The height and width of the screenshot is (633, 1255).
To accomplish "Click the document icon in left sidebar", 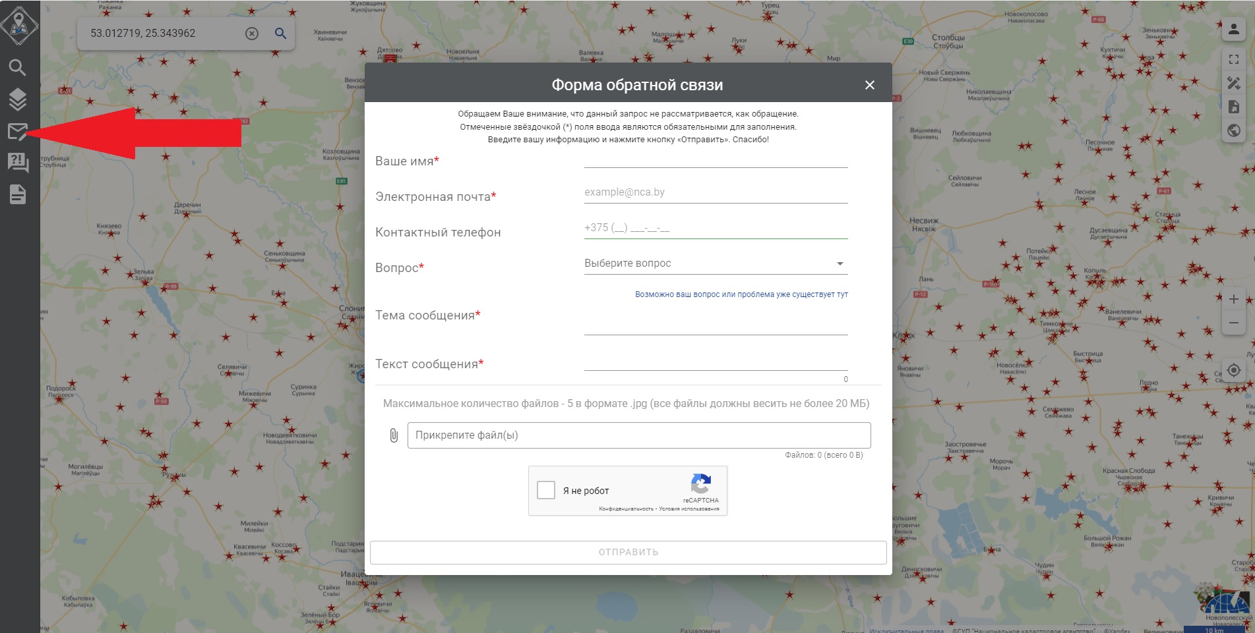I will pyautogui.click(x=18, y=194).
